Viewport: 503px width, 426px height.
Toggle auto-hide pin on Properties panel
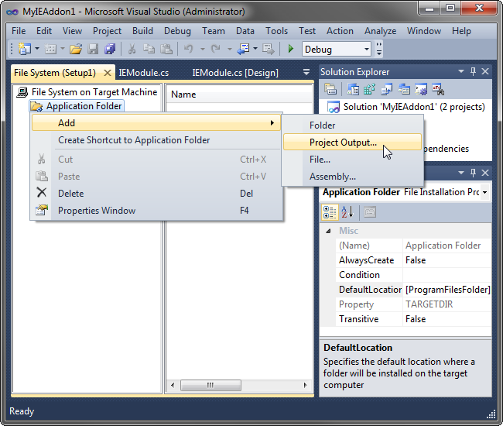(473, 173)
